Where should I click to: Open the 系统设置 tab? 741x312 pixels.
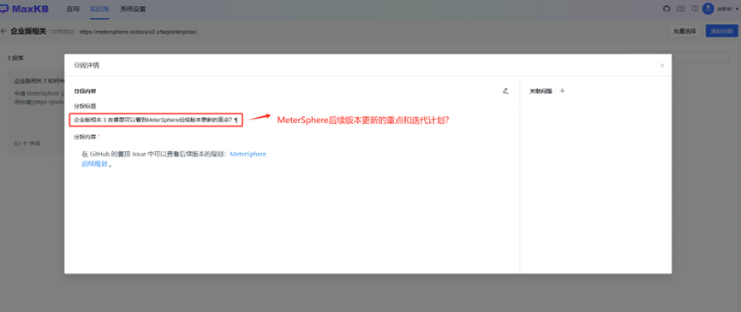click(x=133, y=9)
